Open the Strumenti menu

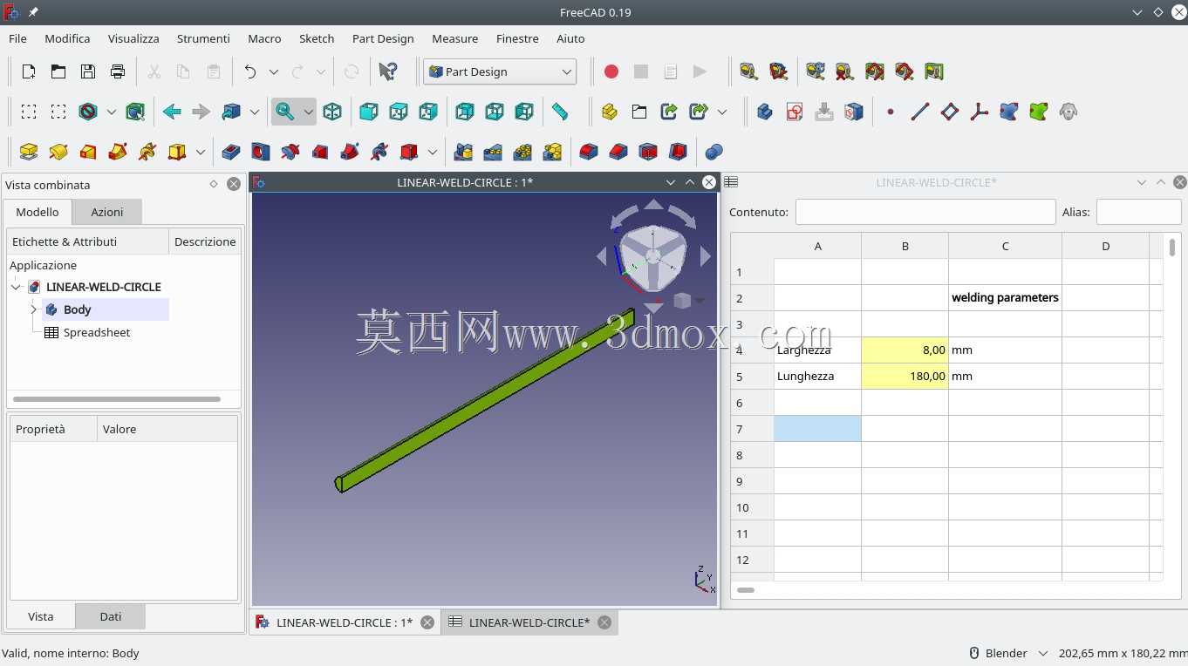pyautogui.click(x=203, y=38)
